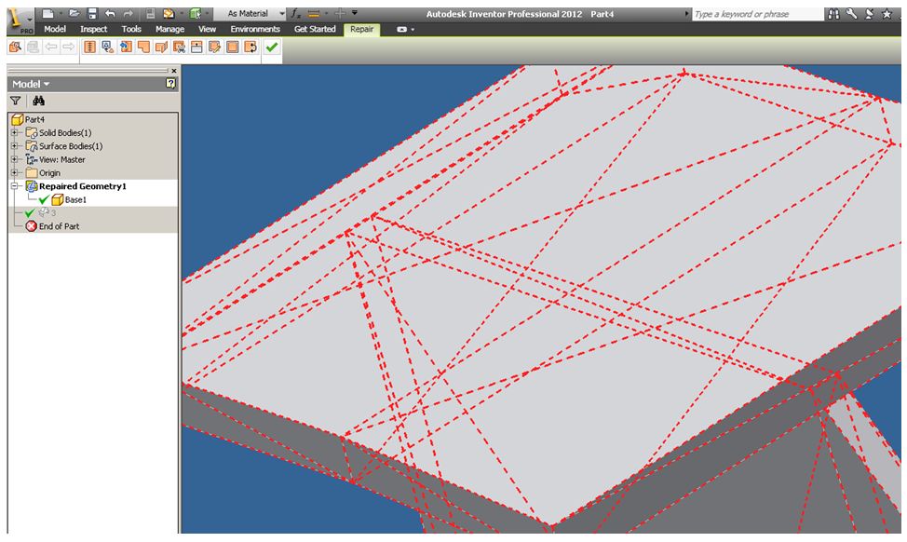The image size is (907, 542).
Task: Save the part with the floppy disk icon
Action: point(91,13)
